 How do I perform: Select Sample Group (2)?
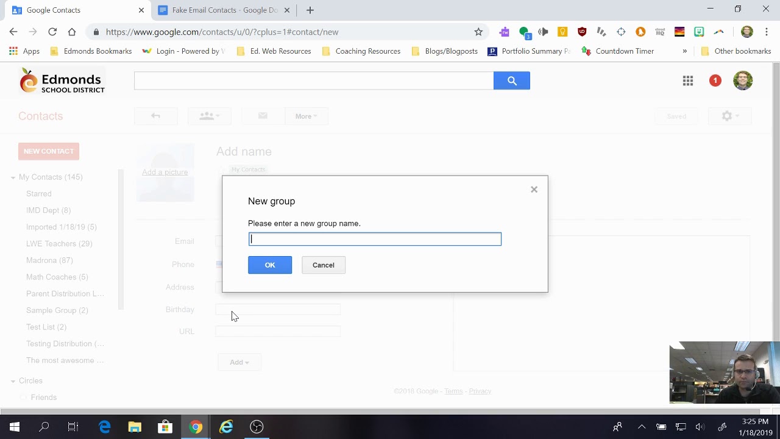tap(57, 310)
